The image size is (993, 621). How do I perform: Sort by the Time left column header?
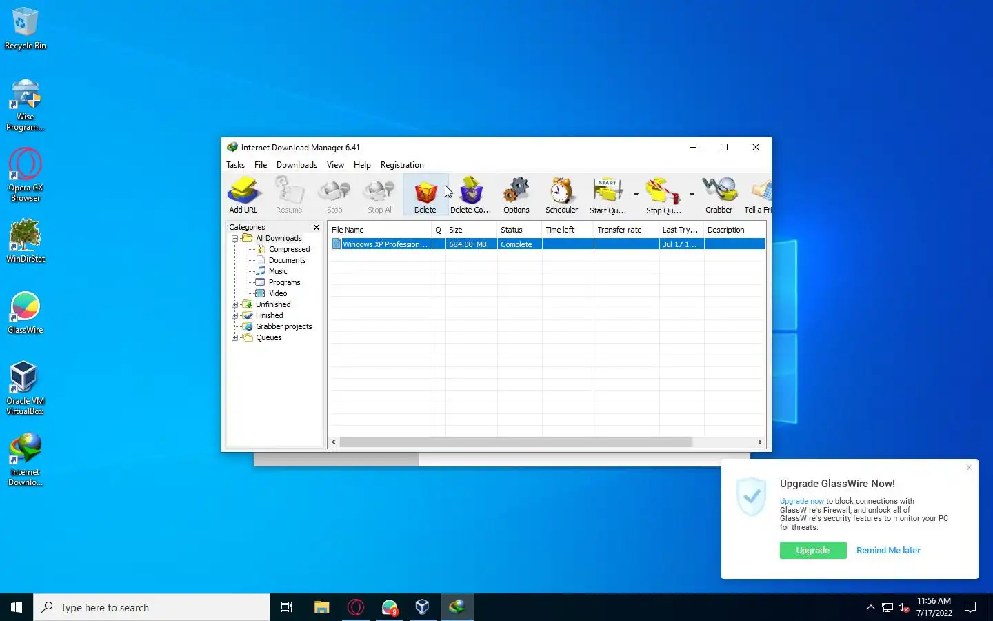568,230
